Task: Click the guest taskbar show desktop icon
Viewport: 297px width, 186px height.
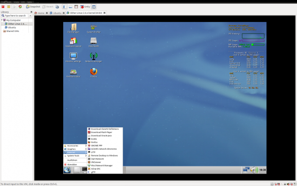Action: [x=77, y=170]
